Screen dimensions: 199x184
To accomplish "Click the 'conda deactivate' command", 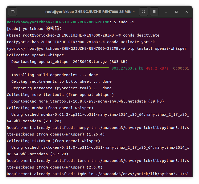I will click(141, 35).
